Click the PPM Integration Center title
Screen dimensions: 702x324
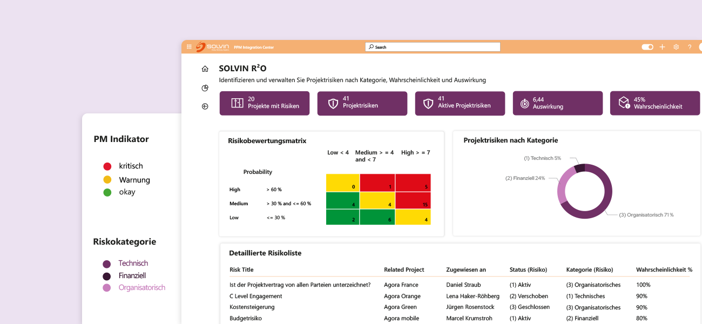coord(254,48)
